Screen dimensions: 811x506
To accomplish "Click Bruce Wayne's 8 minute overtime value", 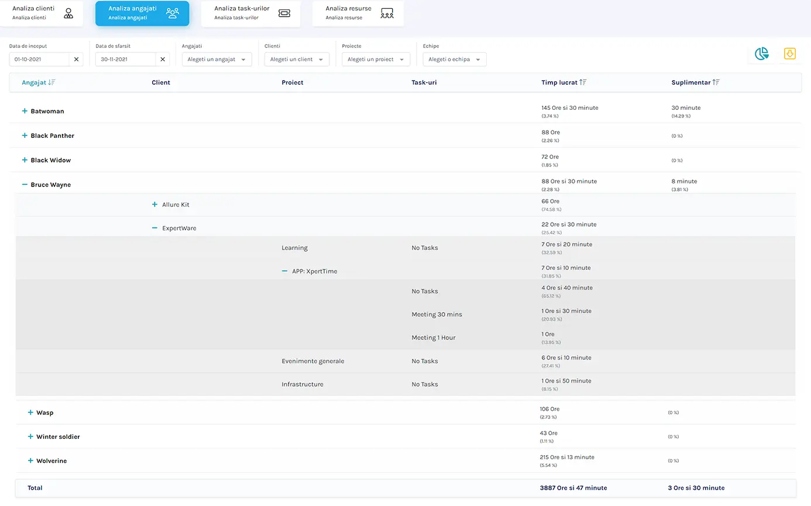I will click(684, 182).
